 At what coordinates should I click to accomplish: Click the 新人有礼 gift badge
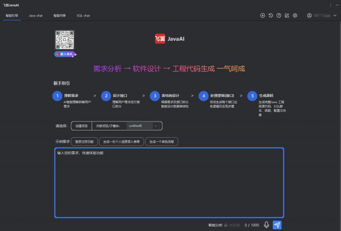[65, 54]
